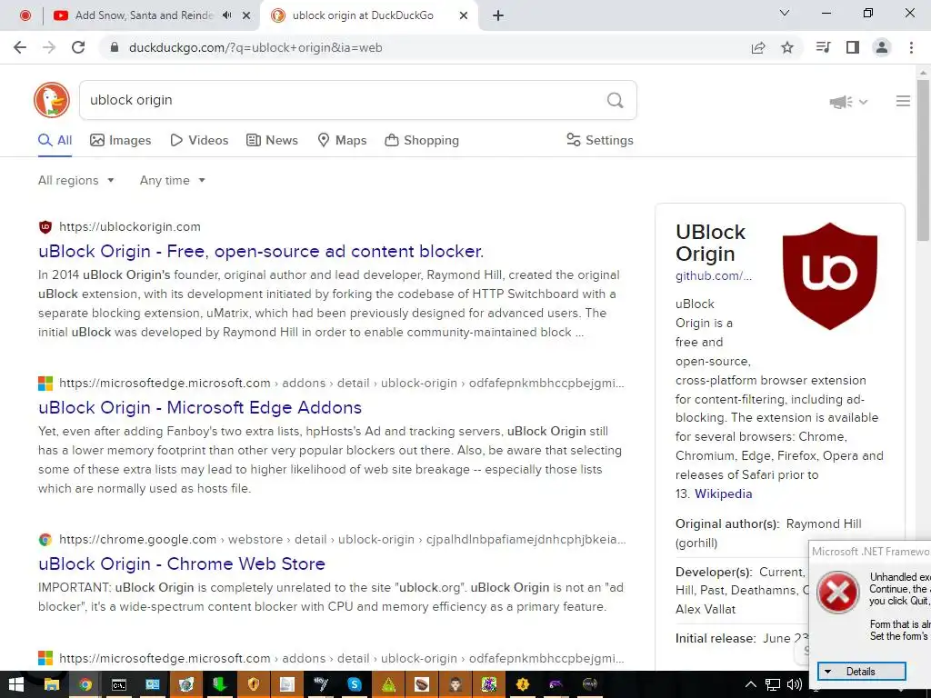Submit search with the magnifier icon

(x=616, y=100)
